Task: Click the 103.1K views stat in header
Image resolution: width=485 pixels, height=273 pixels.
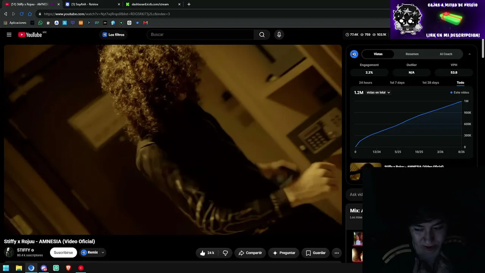Action: coord(379,35)
